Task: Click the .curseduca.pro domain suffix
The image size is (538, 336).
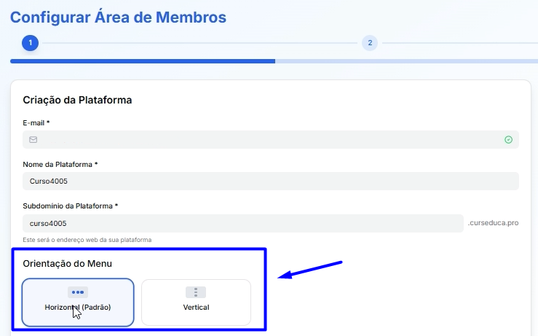Action: [x=493, y=223]
